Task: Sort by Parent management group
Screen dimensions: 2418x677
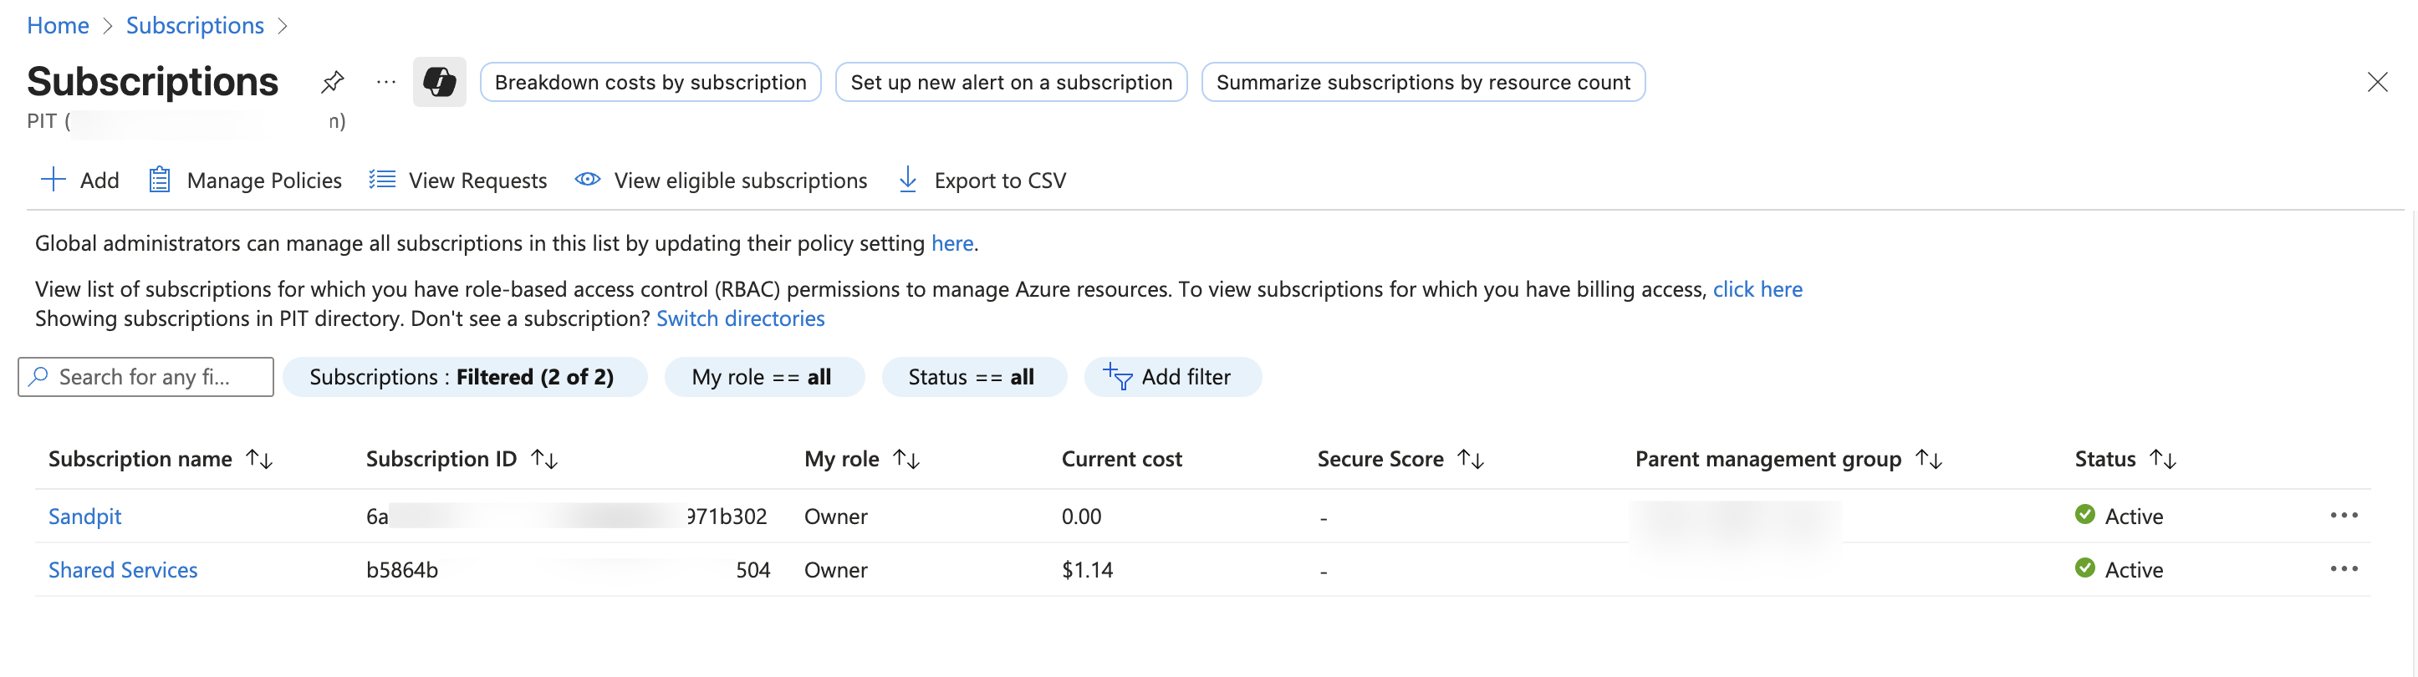Action: point(1929,459)
